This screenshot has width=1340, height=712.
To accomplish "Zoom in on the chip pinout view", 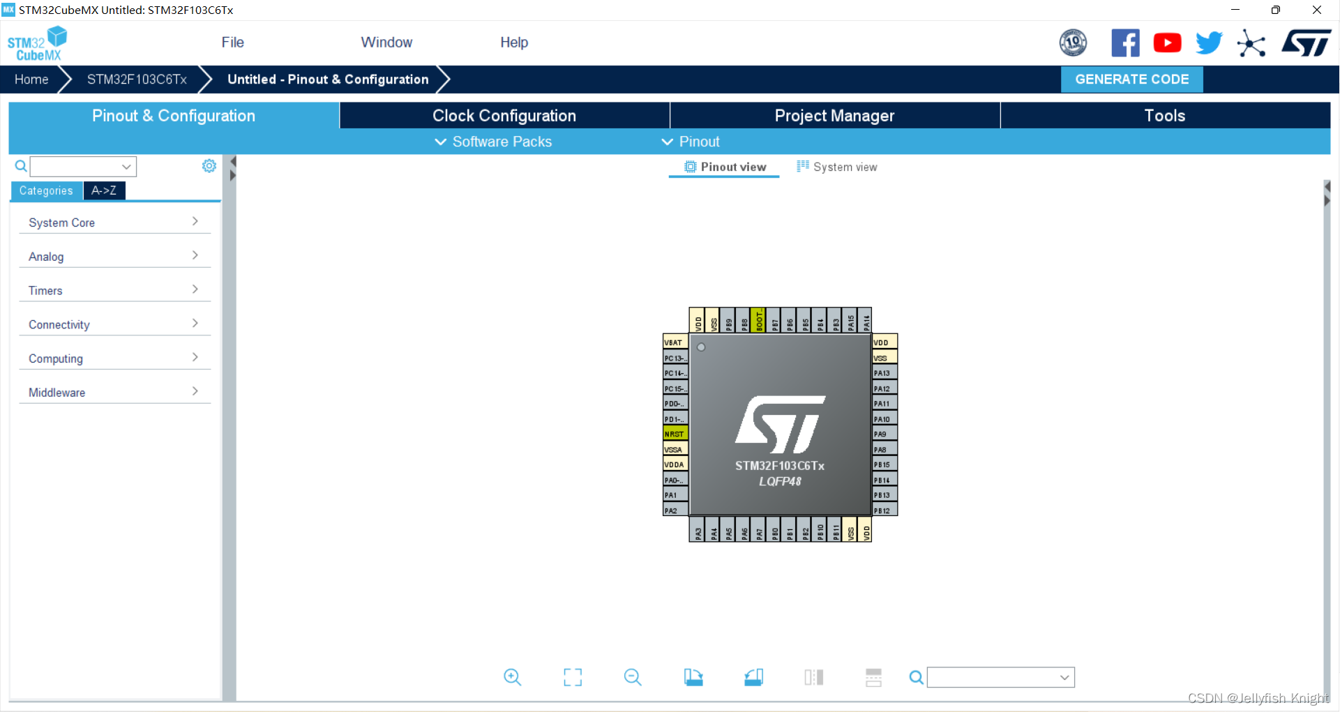I will [513, 676].
